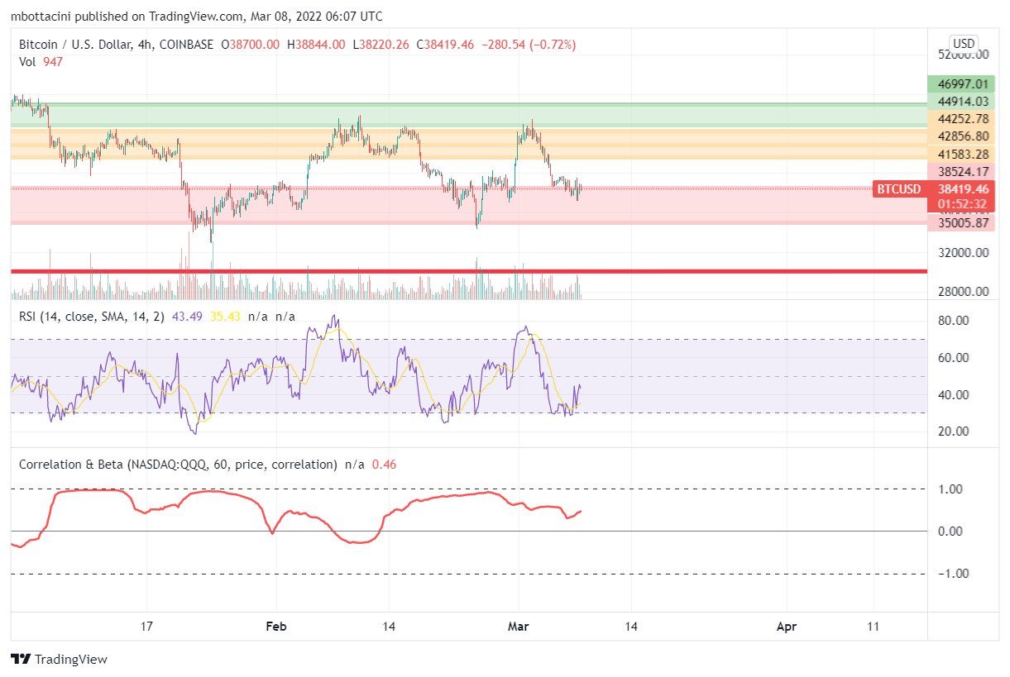The height and width of the screenshot is (677, 1010).
Task: Click the Mar date axis label
Action: [519, 627]
